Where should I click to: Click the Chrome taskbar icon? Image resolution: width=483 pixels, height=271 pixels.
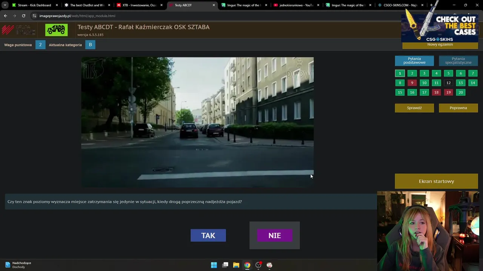[247, 265]
